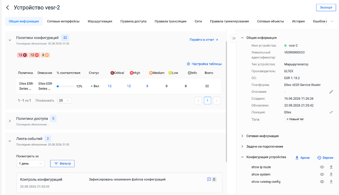Open the Правила туннелирования tab
The image size is (339, 195).
tap(229, 21)
